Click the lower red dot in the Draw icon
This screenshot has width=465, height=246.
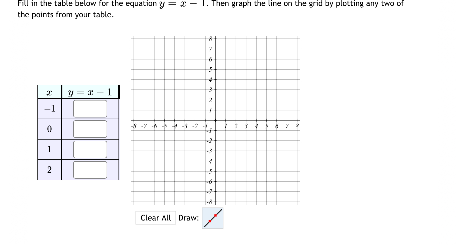[210, 222]
